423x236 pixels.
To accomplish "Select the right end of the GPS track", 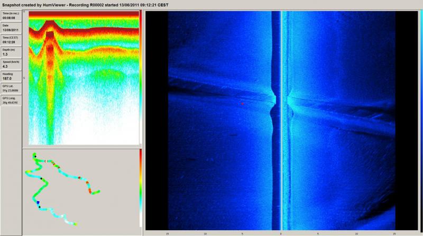I will pyautogui.click(x=99, y=191).
